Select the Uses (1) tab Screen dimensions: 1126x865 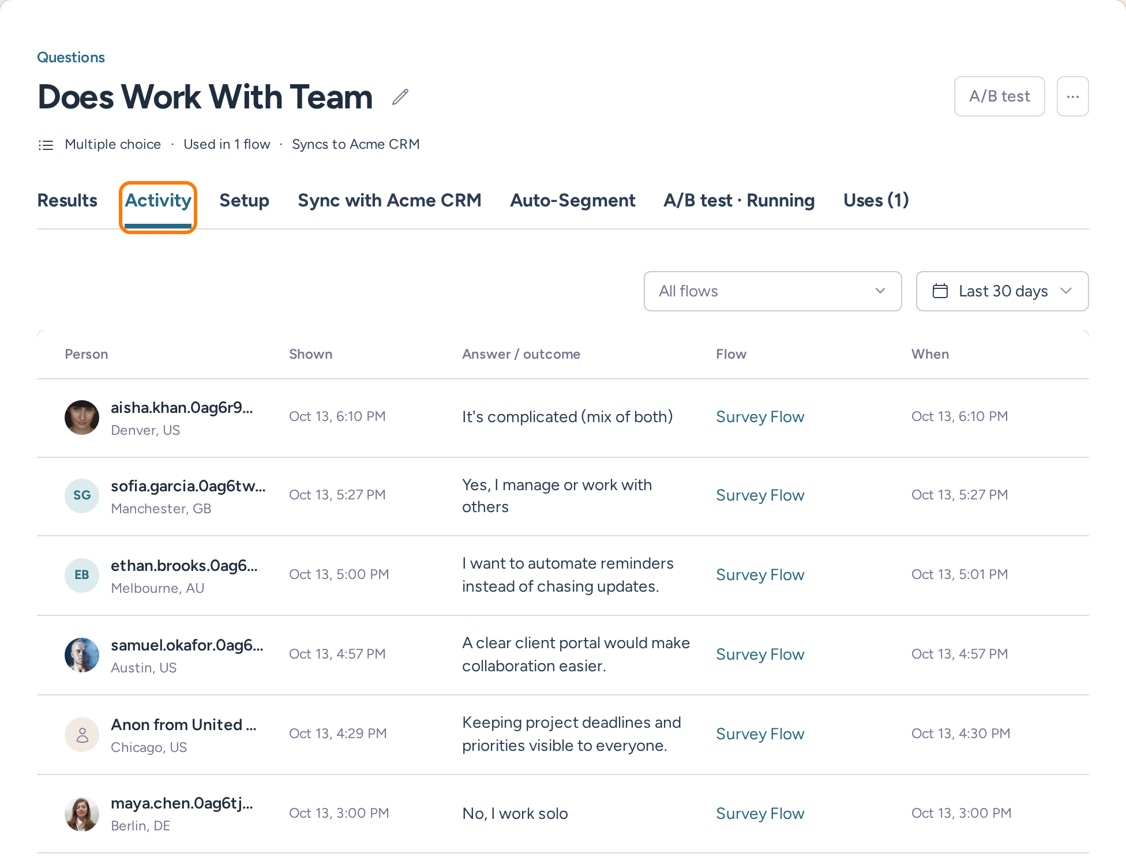876,201
